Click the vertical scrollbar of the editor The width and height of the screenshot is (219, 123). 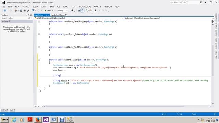coord(213,61)
